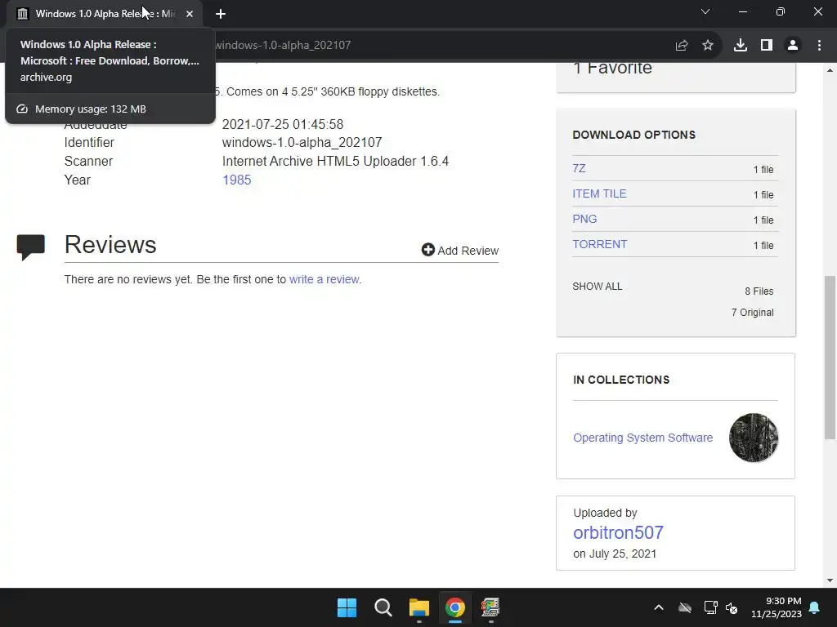Screen dimensions: 837x627
Task: Open the notification bell icon
Action: [815, 607]
